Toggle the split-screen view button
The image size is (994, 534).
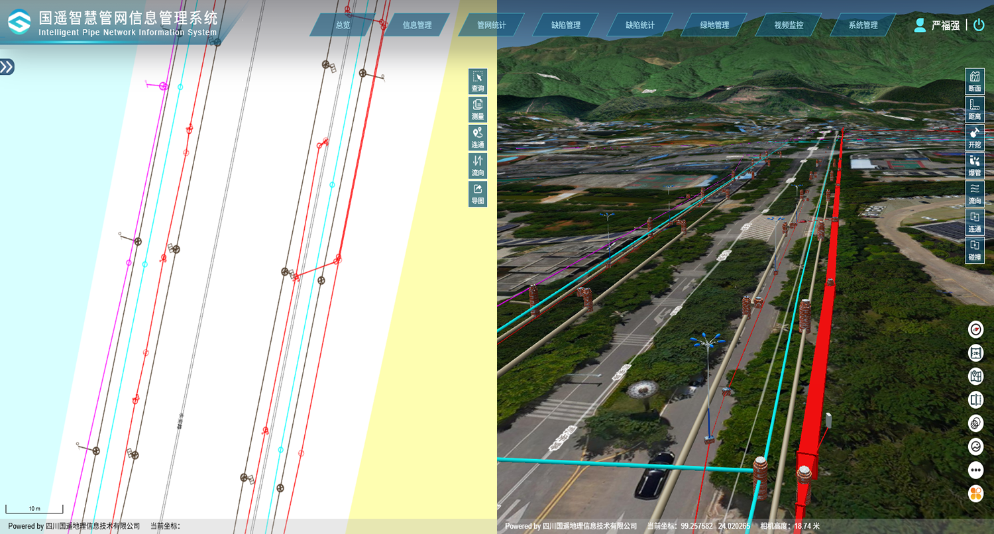tap(975, 400)
